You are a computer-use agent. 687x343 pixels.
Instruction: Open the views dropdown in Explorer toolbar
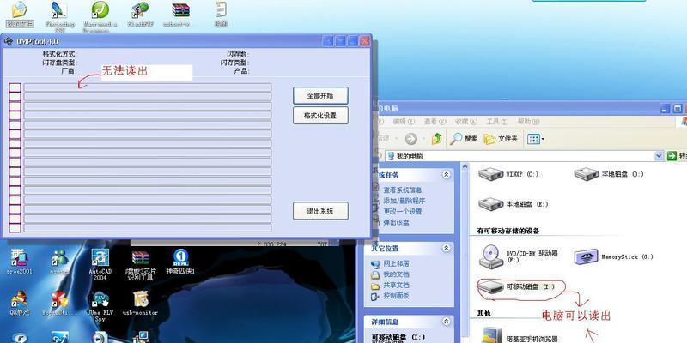click(x=536, y=138)
